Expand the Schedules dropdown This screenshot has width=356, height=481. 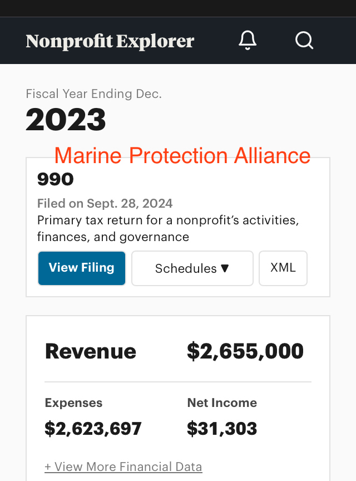[x=192, y=268]
